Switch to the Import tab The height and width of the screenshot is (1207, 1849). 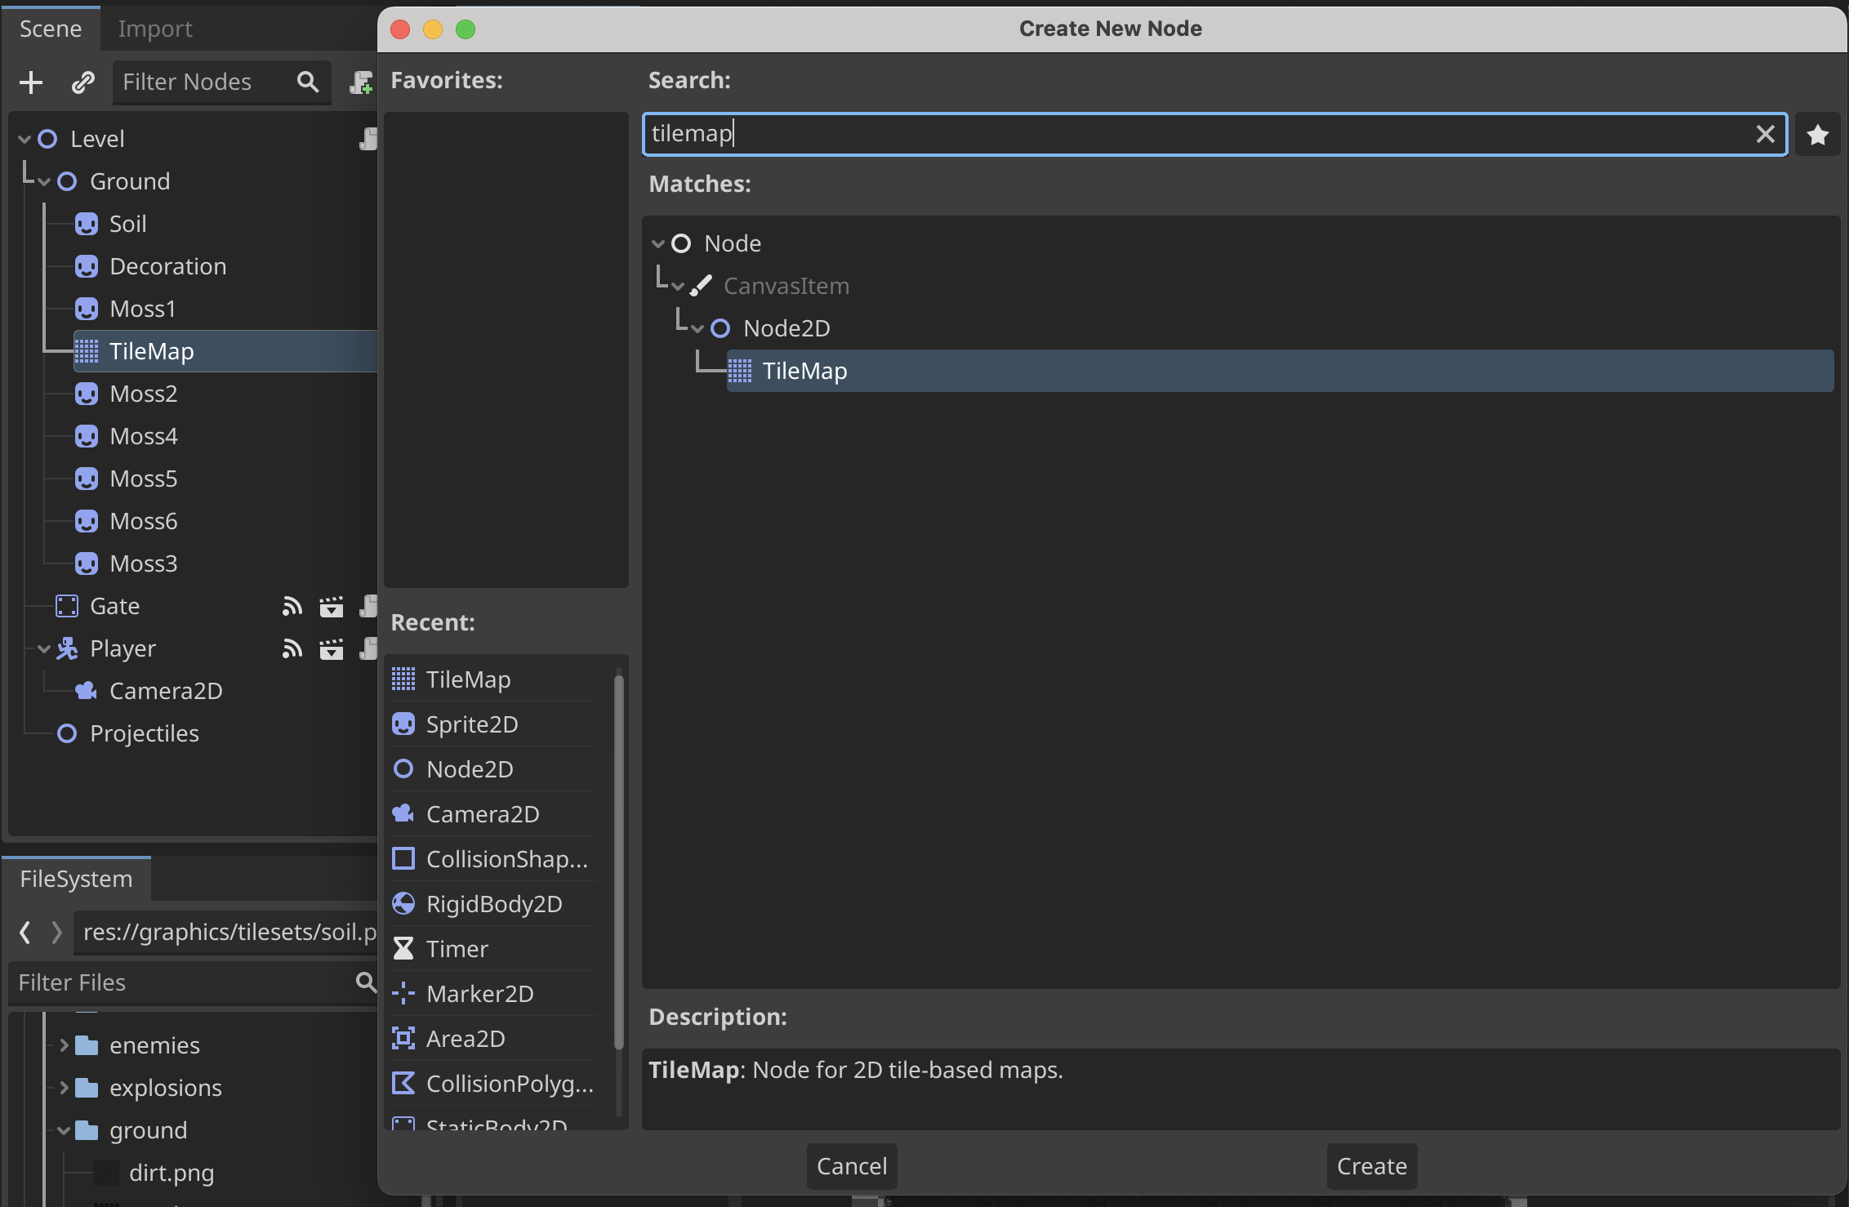point(155,29)
